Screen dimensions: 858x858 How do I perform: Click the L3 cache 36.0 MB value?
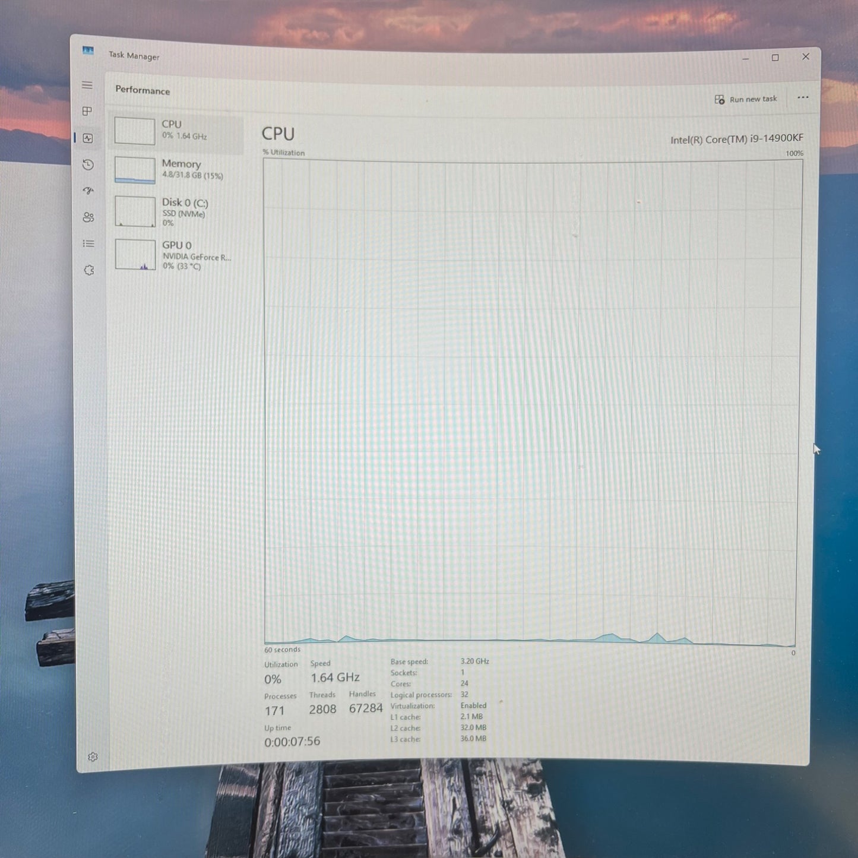473,739
